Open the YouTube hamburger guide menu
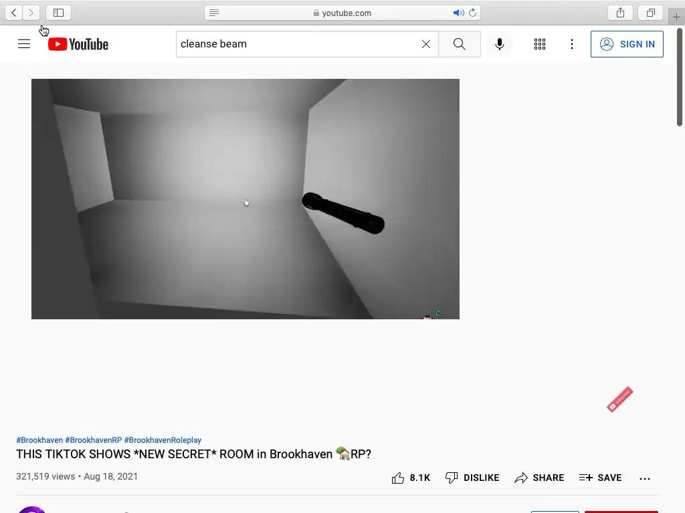 [24, 44]
